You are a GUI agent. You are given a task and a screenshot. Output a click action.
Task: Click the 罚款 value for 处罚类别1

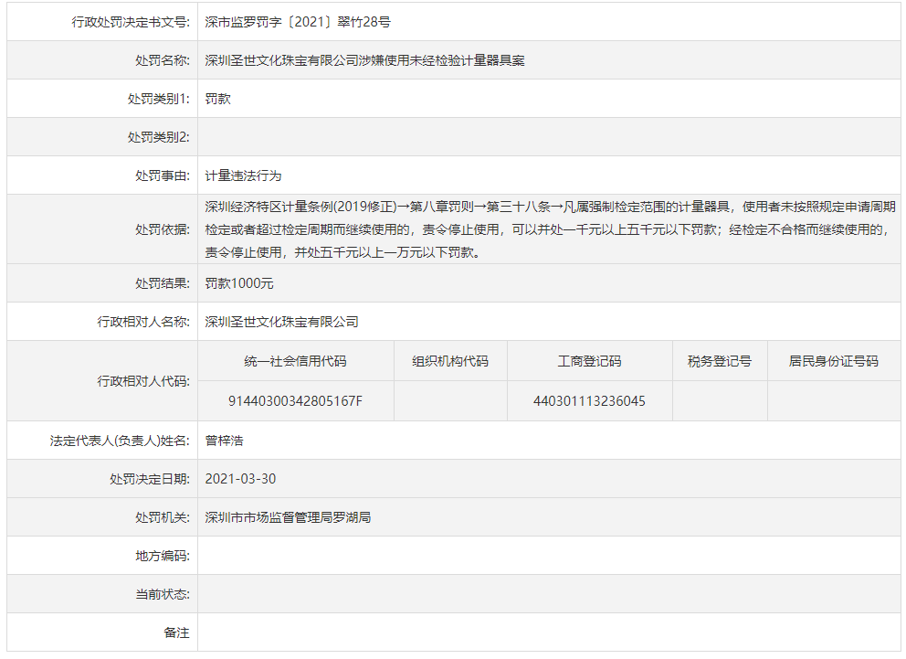point(218,99)
